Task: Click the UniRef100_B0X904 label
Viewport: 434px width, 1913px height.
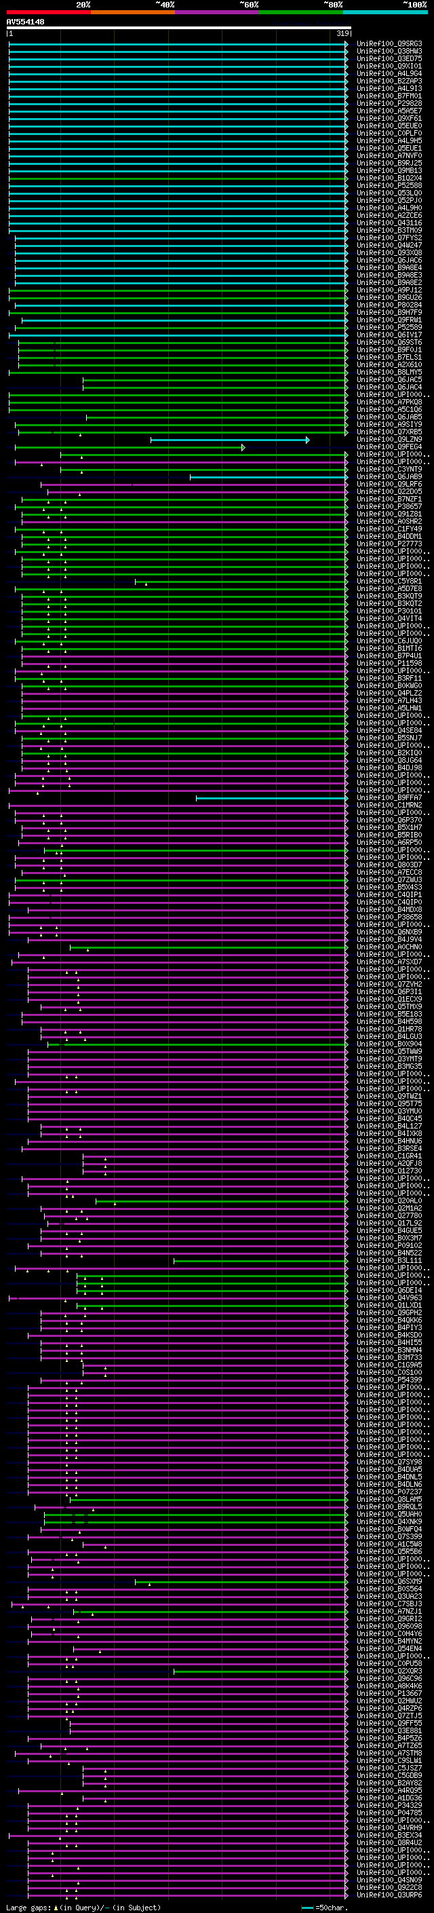Action: tap(389, 1044)
